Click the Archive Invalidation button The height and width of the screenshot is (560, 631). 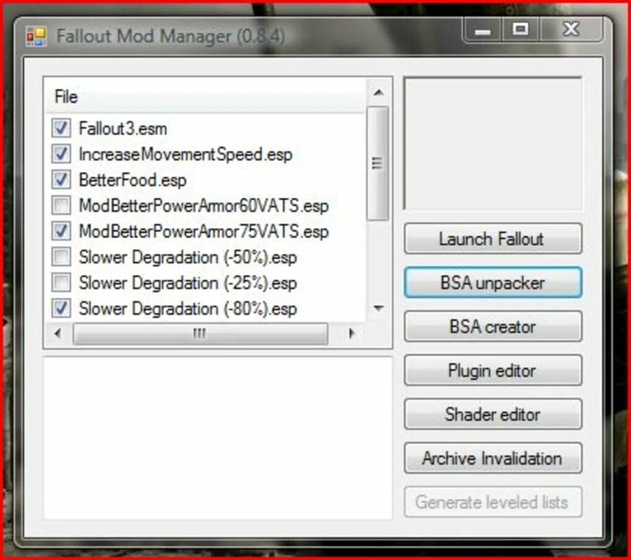pos(493,458)
